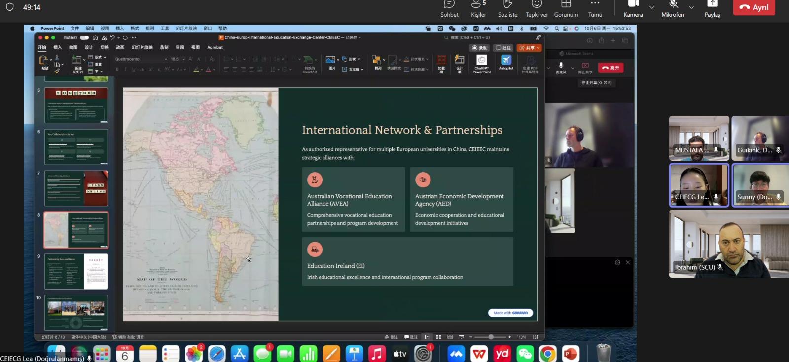Screen dimensions: 789x362
Task: Toggle the AutoSave switch in PowerPoint
Action: [x=85, y=37]
